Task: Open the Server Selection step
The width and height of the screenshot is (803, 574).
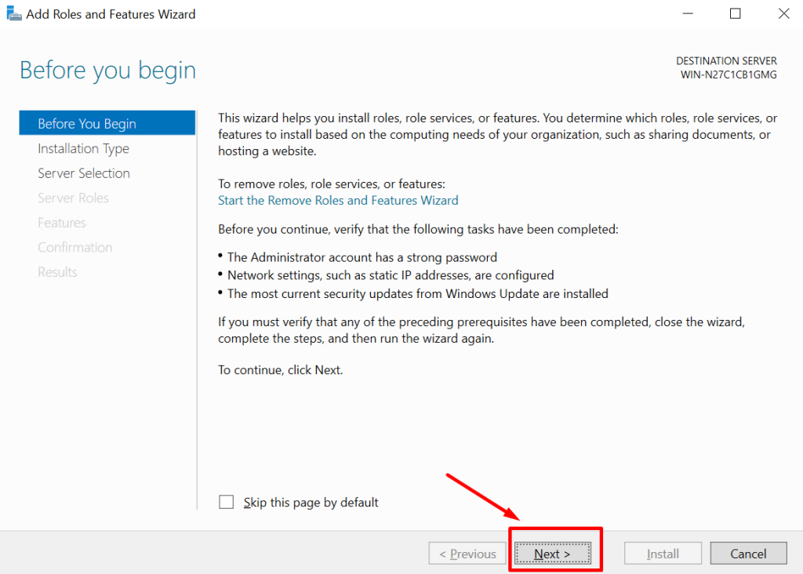Action: pos(84,173)
